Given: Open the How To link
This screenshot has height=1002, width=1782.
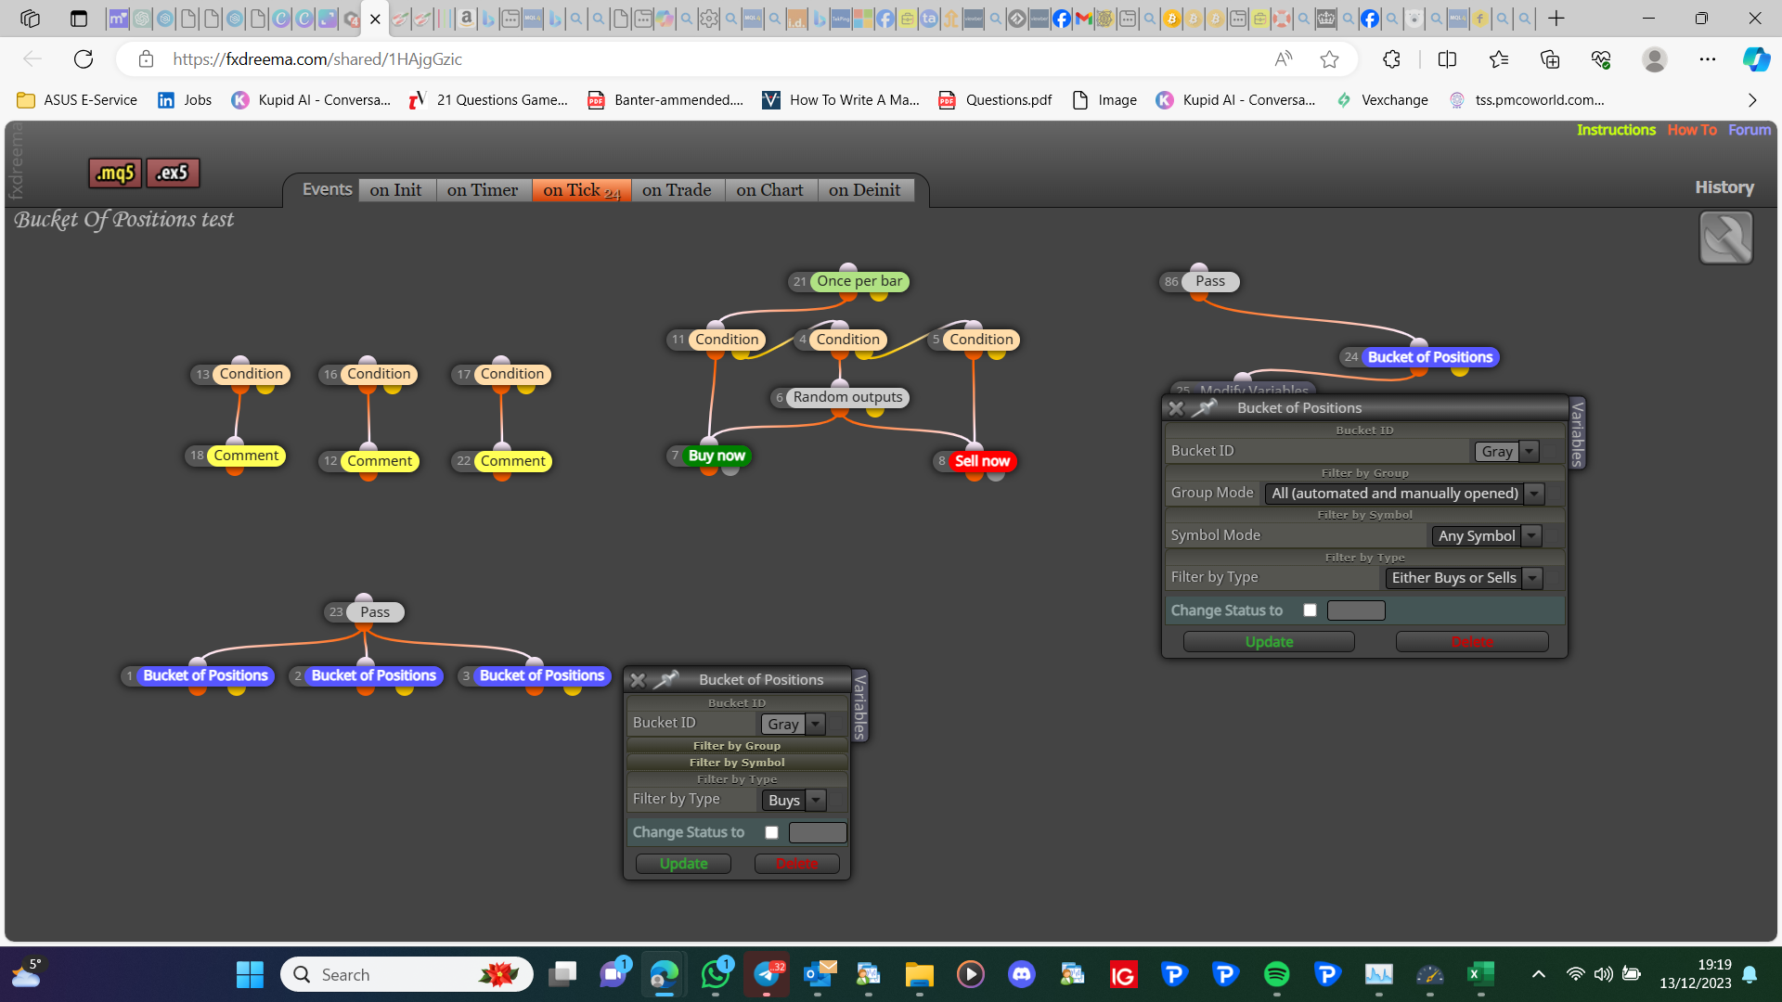Looking at the screenshot, I should click(x=1692, y=130).
